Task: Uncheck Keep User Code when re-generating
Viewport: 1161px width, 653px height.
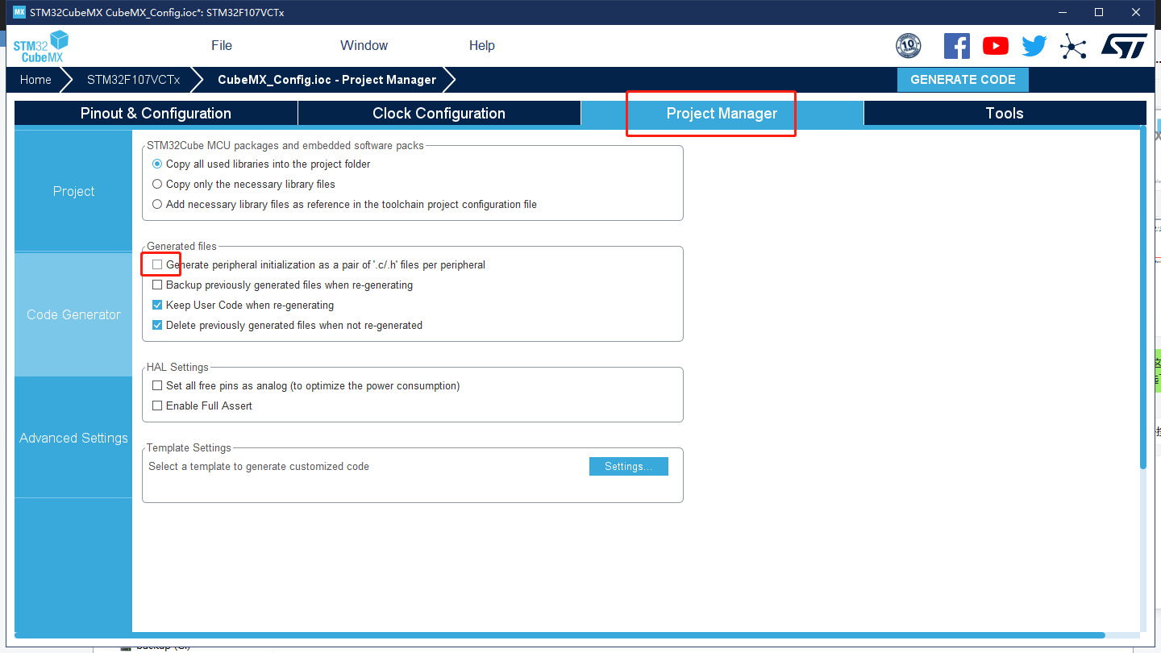Action: [157, 305]
